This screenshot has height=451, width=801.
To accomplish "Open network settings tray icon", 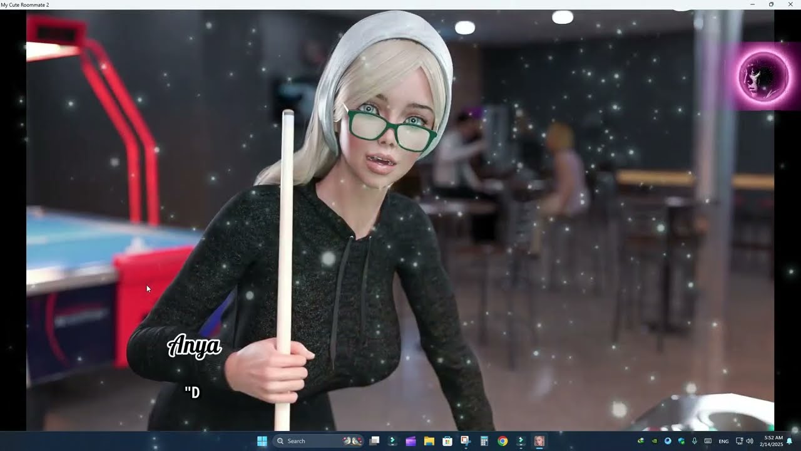I will tap(739, 441).
